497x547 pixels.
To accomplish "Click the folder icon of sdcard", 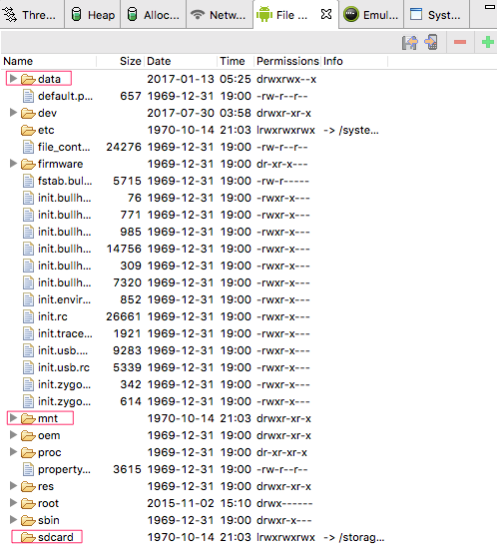I will (x=28, y=537).
